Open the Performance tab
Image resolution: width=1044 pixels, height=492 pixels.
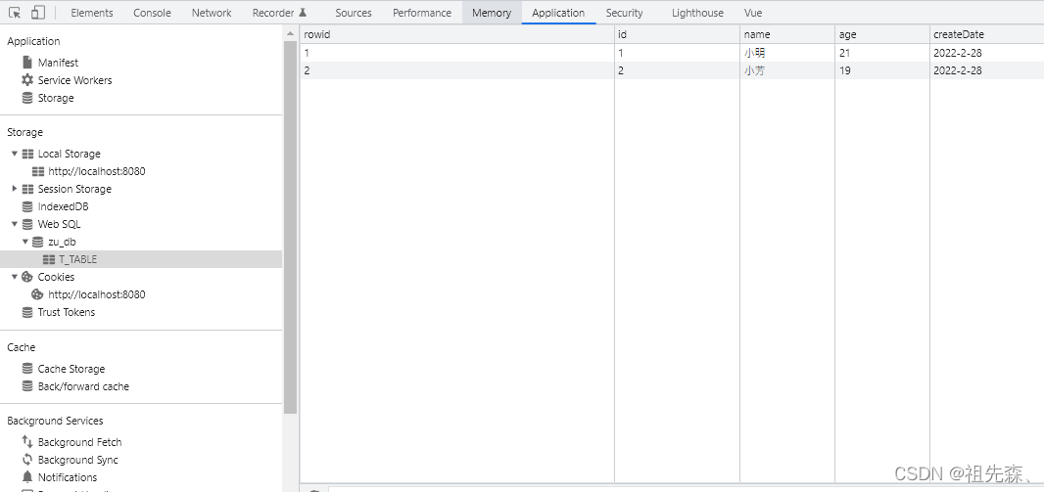[x=422, y=13]
